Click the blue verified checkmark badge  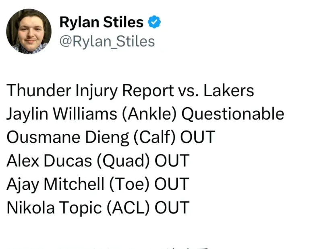pyautogui.click(x=154, y=22)
